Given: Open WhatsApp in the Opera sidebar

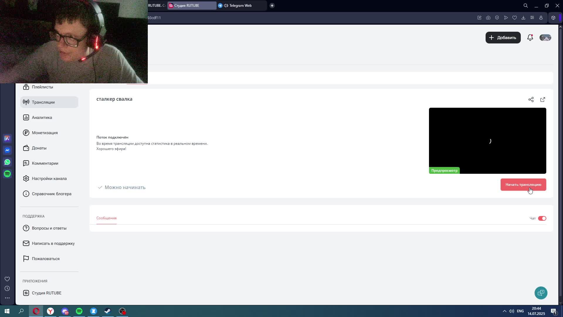Looking at the screenshot, I should coord(7,162).
